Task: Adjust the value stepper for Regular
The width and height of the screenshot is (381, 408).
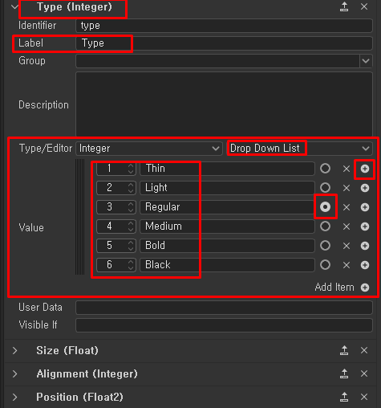Action: point(131,207)
